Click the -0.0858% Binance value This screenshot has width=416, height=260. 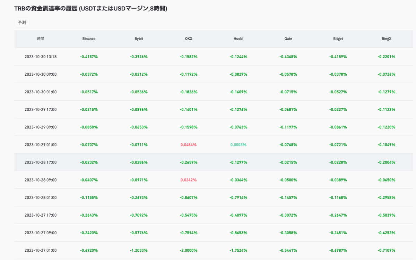89,127
